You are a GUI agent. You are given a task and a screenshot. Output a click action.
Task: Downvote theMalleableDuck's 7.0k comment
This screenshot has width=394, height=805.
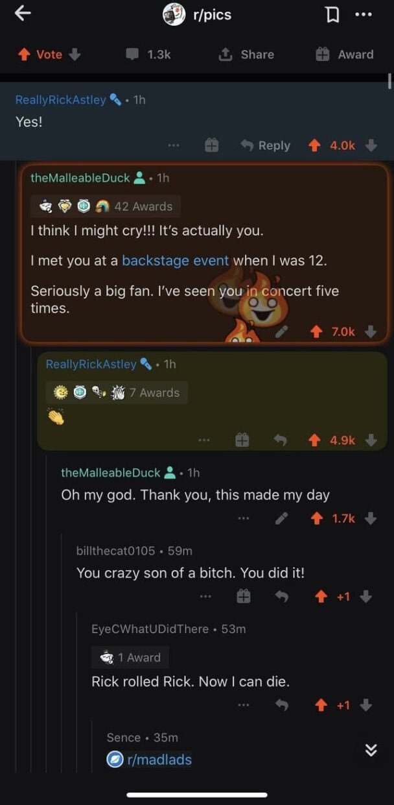(369, 331)
